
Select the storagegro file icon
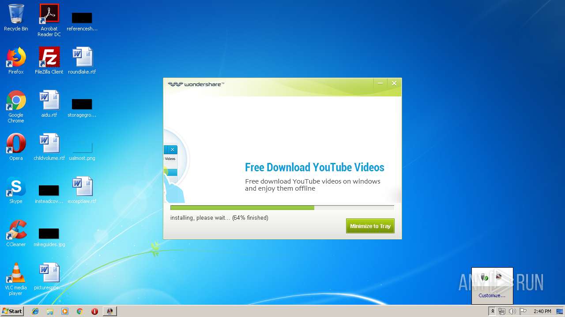82,107
